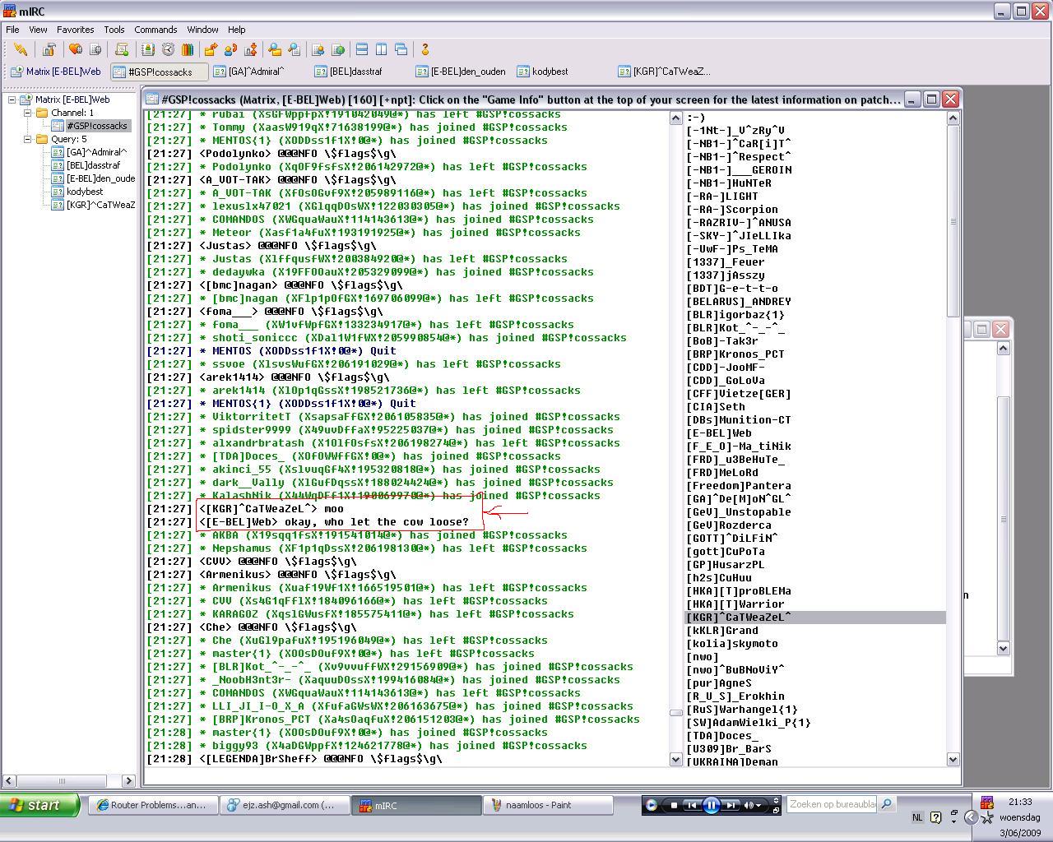
Task: Open the Address book toolbar icon
Action: pos(148,50)
